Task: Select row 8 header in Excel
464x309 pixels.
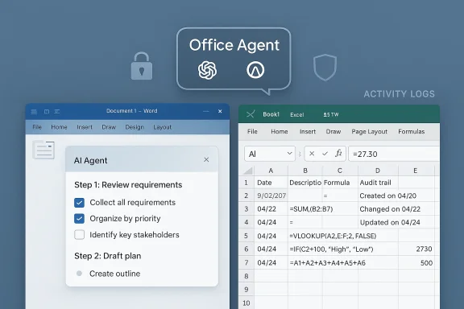Action: [x=246, y=276]
